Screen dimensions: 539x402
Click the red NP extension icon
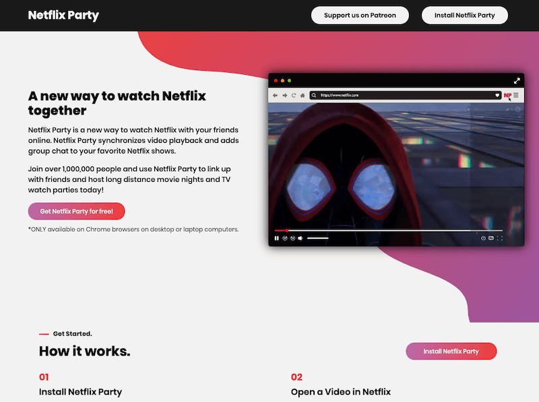pyautogui.click(x=507, y=96)
